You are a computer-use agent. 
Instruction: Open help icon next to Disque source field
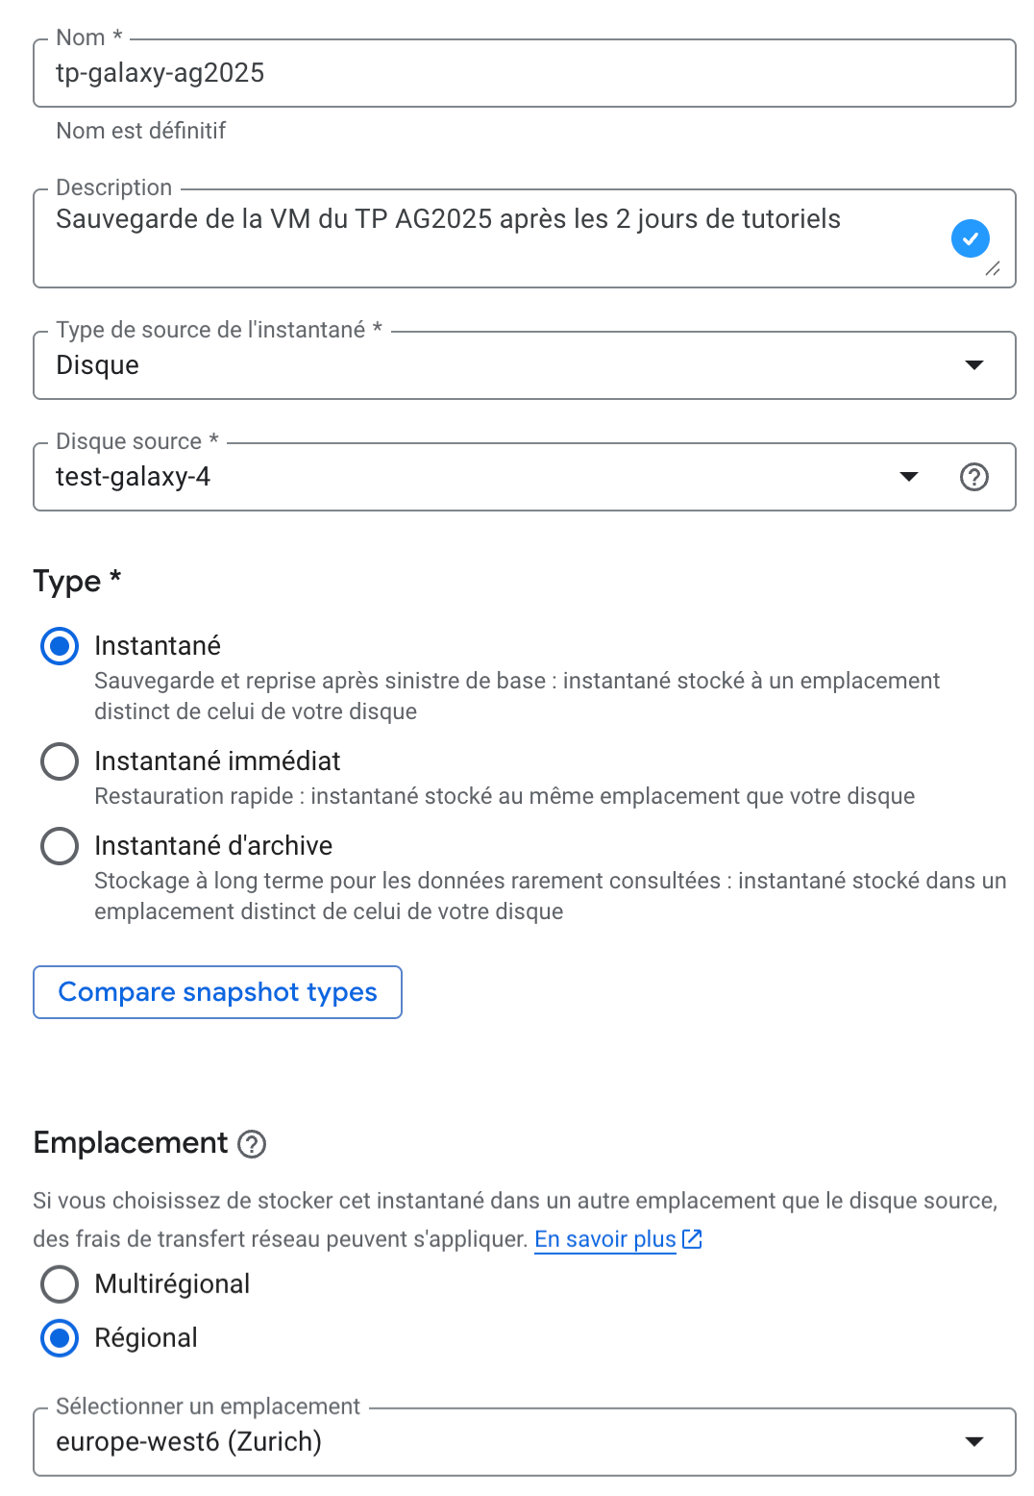coord(974,477)
